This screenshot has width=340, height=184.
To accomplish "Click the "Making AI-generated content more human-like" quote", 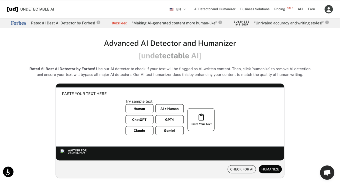I will tap(174, 23).
